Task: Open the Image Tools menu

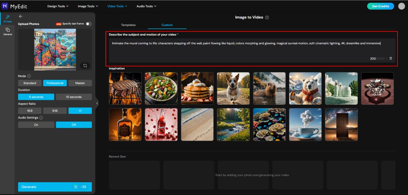Action: point(88,6)
